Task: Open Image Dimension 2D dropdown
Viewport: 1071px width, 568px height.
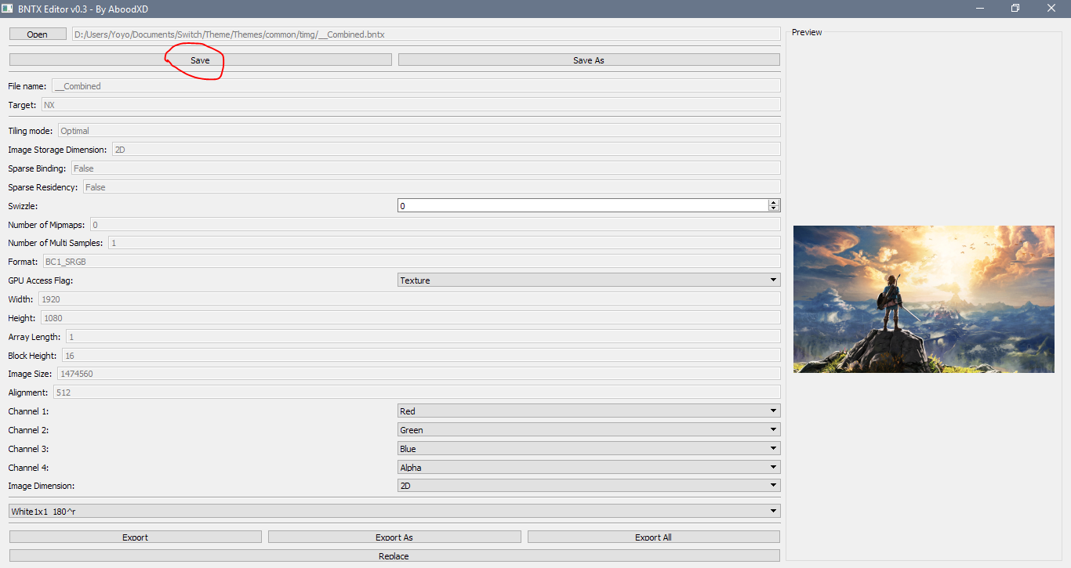Action: point(589,486)
